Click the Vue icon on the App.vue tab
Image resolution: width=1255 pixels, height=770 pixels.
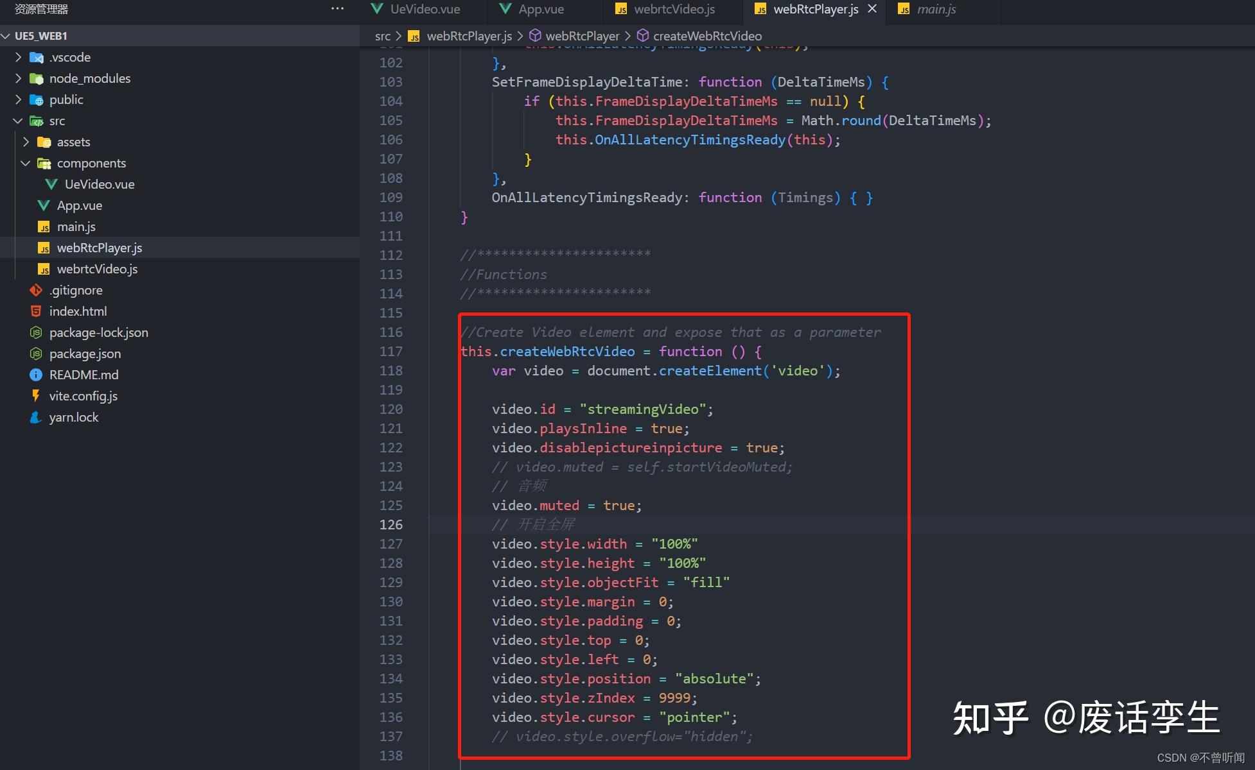(505, 8)
